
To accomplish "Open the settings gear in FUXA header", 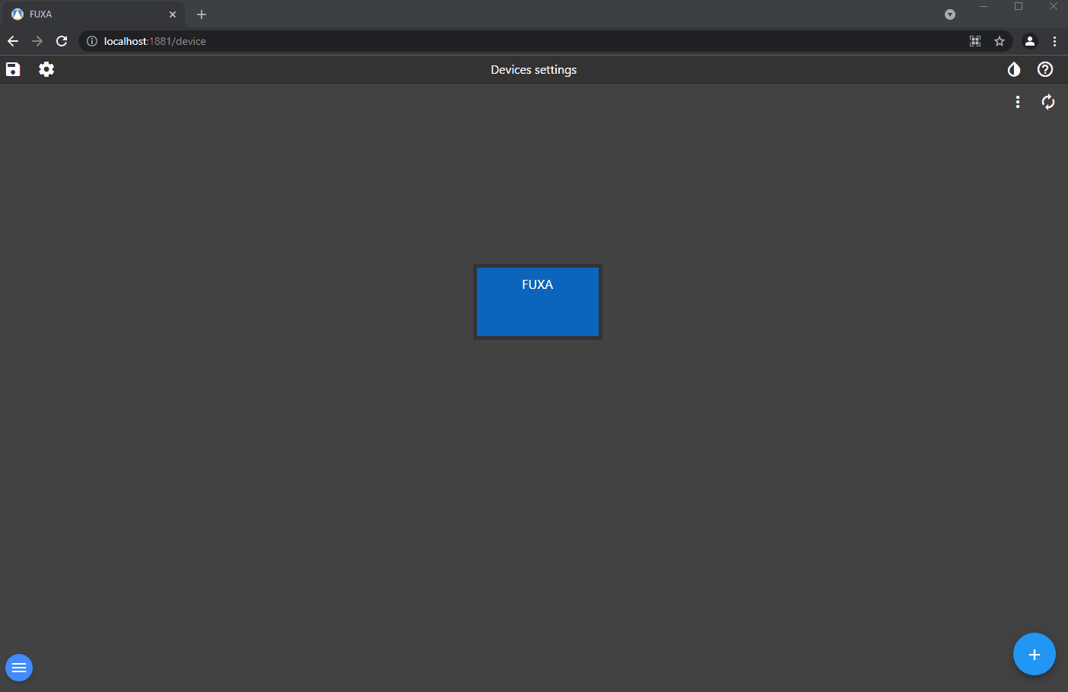I will pyautogui.click(x=46, y=69).
